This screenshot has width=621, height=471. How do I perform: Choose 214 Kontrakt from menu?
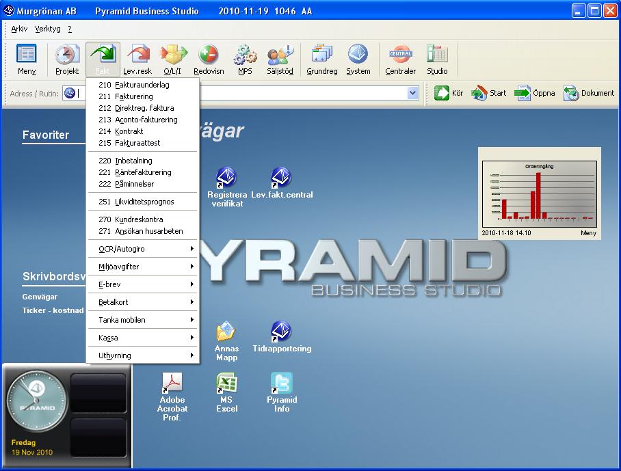[142, 131]
